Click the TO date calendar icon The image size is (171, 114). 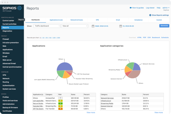[121, 26]
